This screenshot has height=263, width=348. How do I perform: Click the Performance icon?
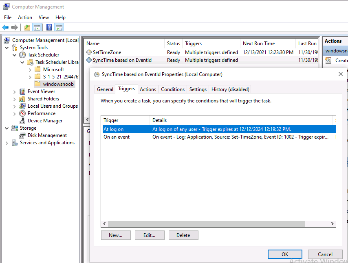coord(22,113)
